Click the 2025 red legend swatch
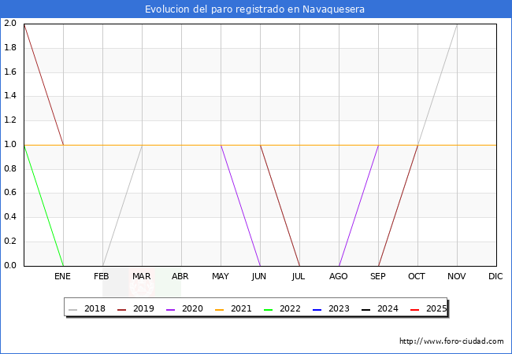The width and height of the screenshot is (512, 354). pyautogui.click(x=414, y=309)
